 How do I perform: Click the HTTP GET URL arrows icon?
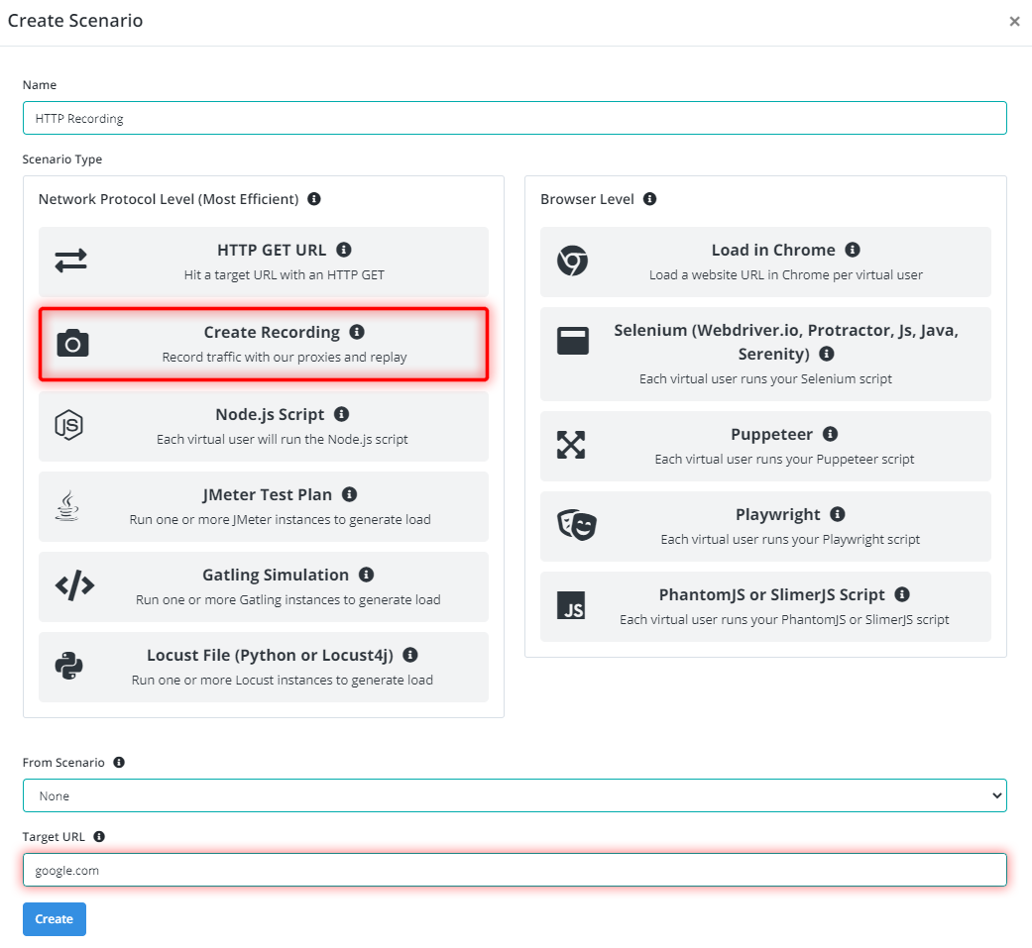(71, 261)
